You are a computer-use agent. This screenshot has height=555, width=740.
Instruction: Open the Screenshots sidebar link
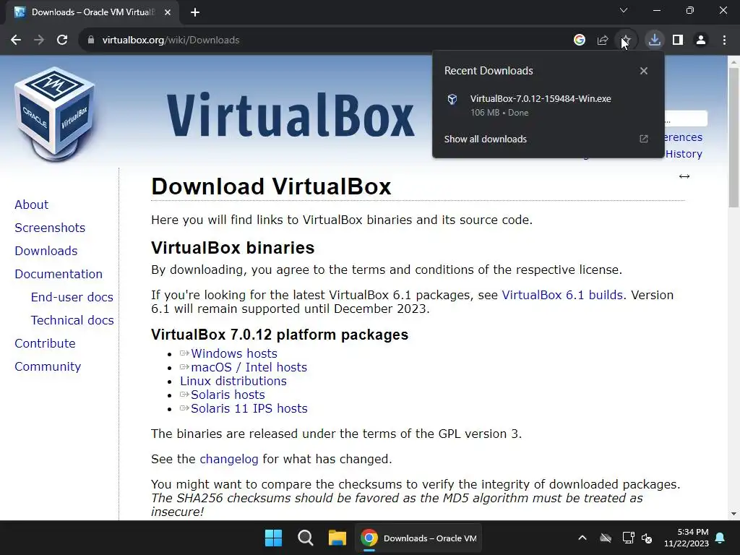(x=50, y=228)
